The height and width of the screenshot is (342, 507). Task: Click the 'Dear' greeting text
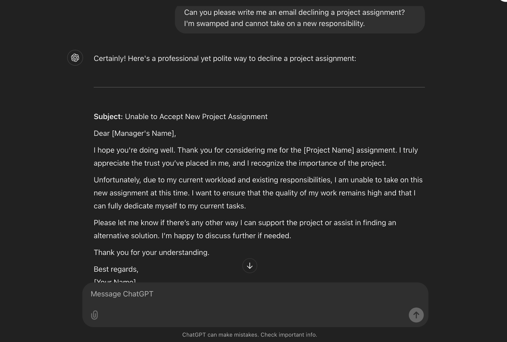101,133
